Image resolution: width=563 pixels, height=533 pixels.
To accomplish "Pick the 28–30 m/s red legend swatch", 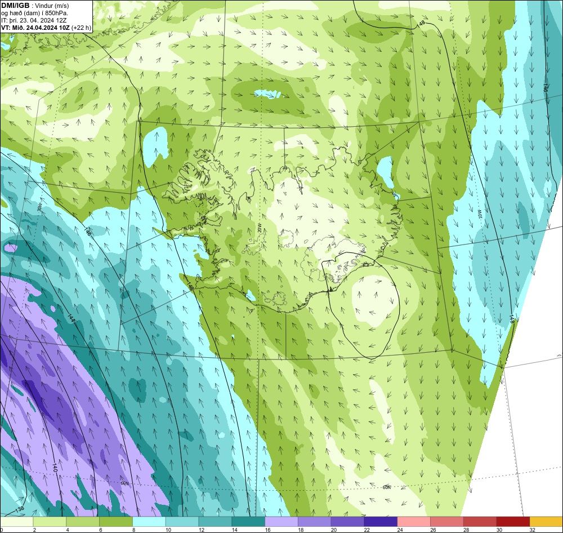I will pyautogui.click(x=480, y=522).
